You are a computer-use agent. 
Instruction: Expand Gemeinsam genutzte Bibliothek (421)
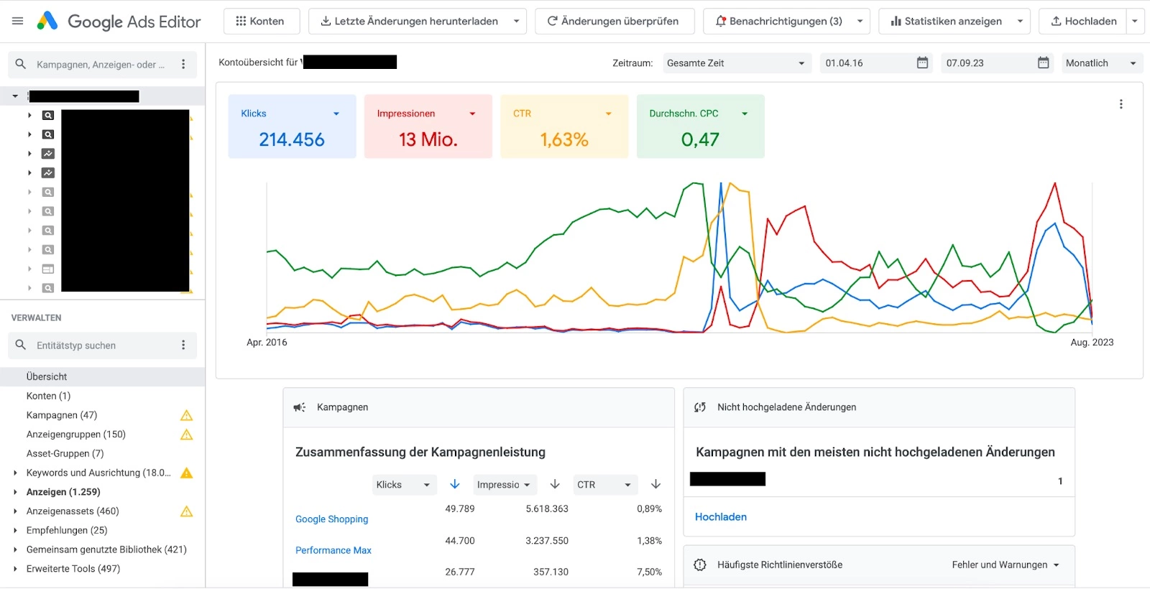point(15,549)
